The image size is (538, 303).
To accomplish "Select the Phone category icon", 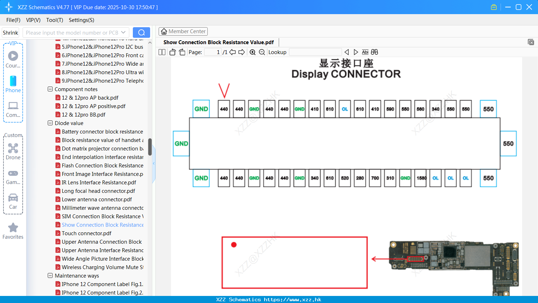I will [13, 81].
